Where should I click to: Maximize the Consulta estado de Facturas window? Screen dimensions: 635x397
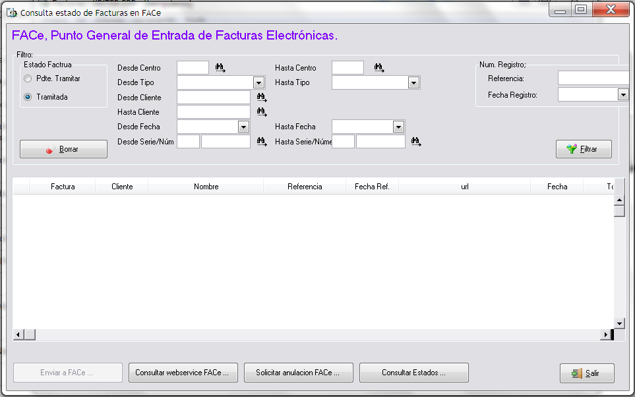(x=581, y=10)
